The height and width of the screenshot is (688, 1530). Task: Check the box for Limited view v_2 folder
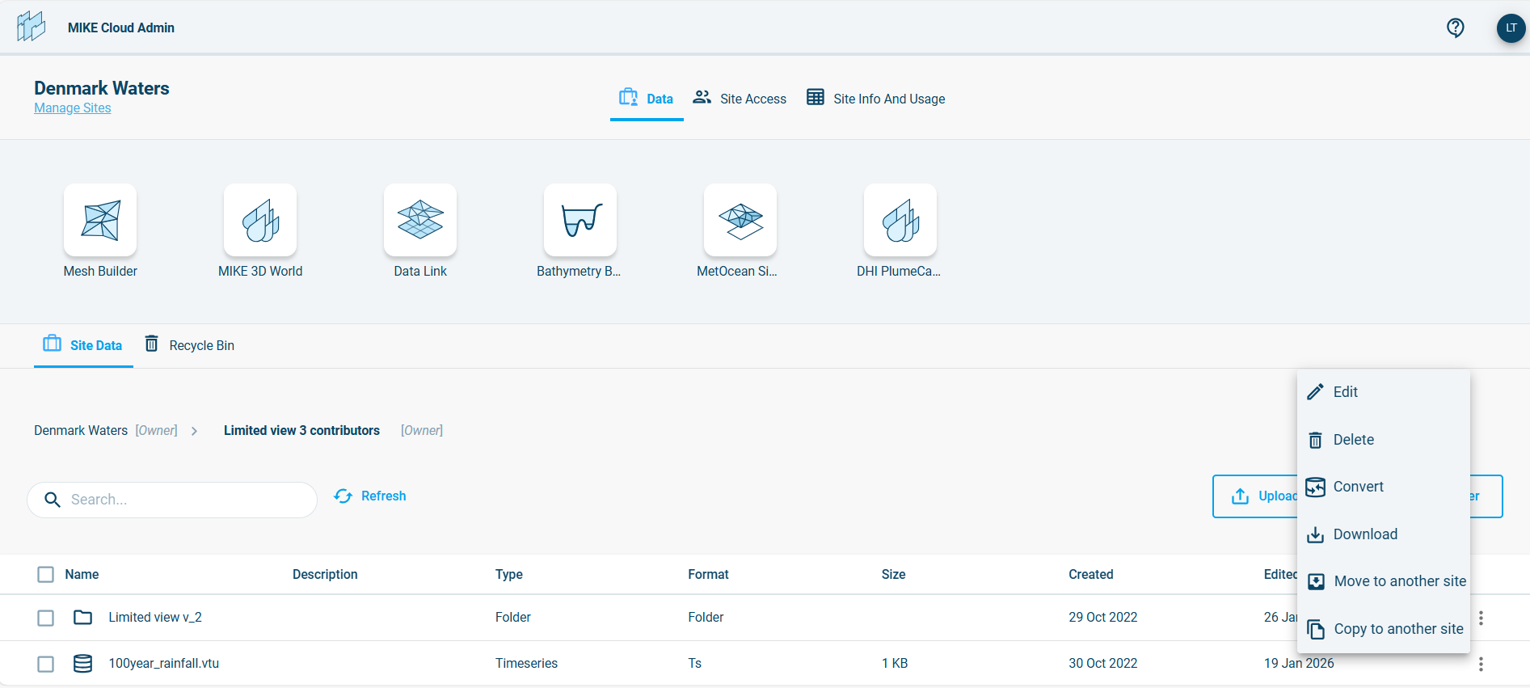tap(46, 618)
